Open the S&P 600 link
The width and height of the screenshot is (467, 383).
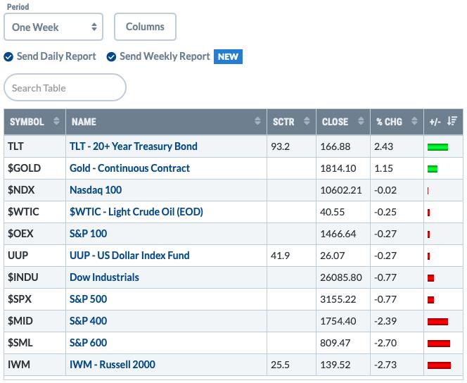(88, 342)
